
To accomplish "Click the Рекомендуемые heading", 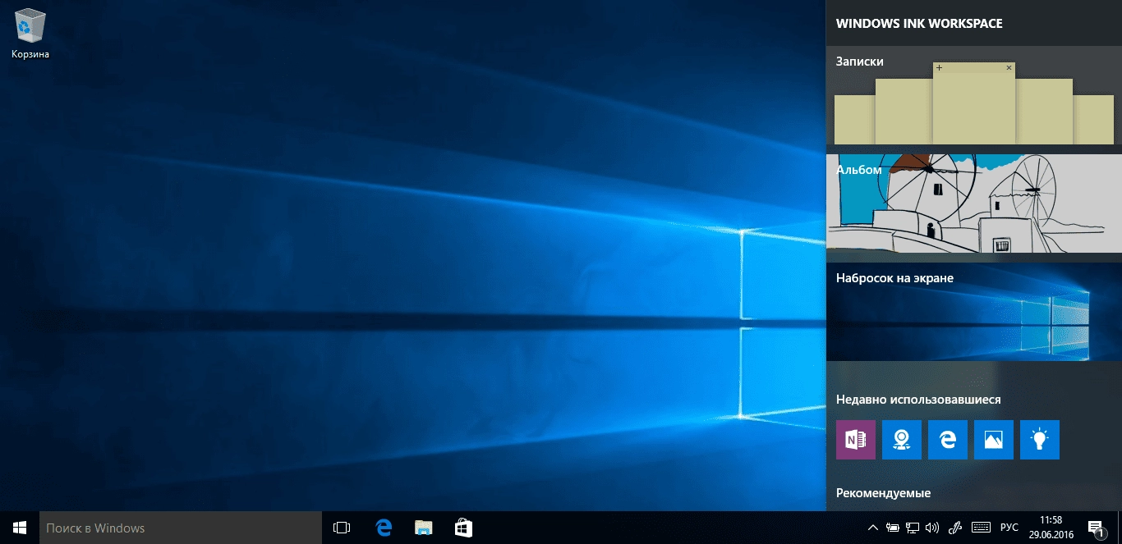I will click(883, 493).
